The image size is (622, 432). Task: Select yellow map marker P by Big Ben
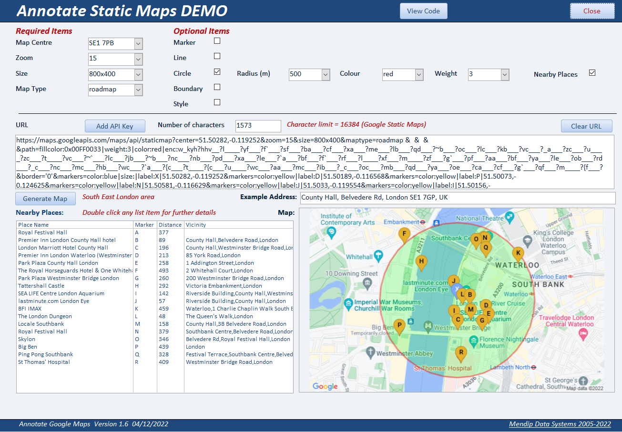pos(400,326)
